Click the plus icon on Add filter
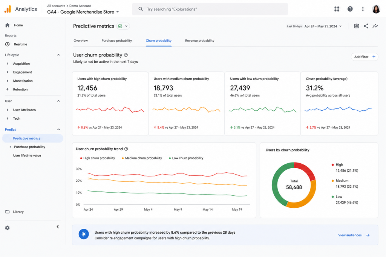Image resolution: width=386 pixels, height=257 pixels. (374, 57)
